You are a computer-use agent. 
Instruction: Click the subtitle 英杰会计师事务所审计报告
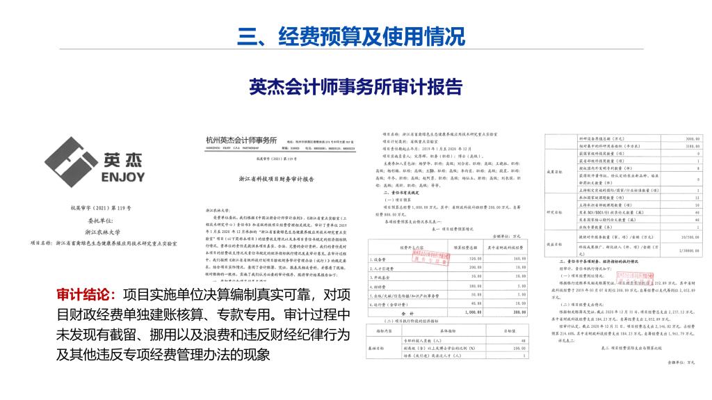coord(355,86)
